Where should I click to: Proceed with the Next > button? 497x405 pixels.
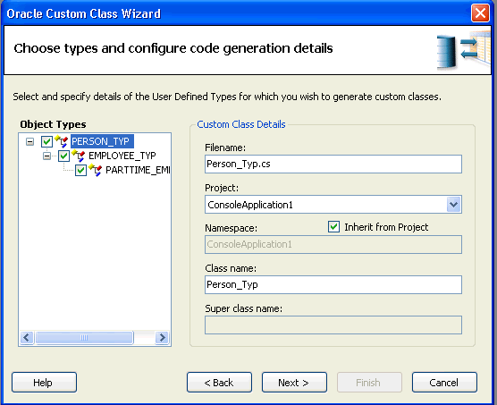click(294, 383)
